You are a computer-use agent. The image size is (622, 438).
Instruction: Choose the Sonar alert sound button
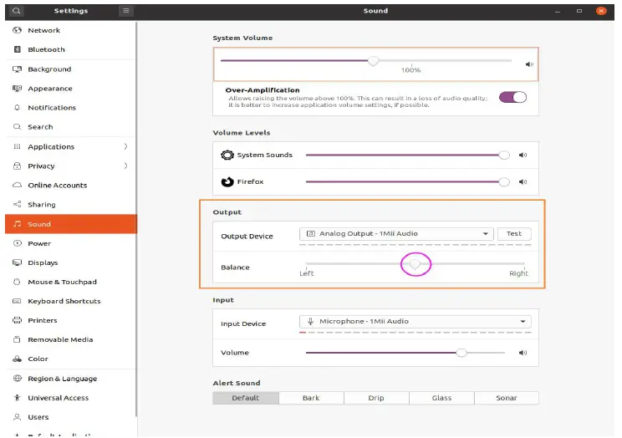click(506, 398)
